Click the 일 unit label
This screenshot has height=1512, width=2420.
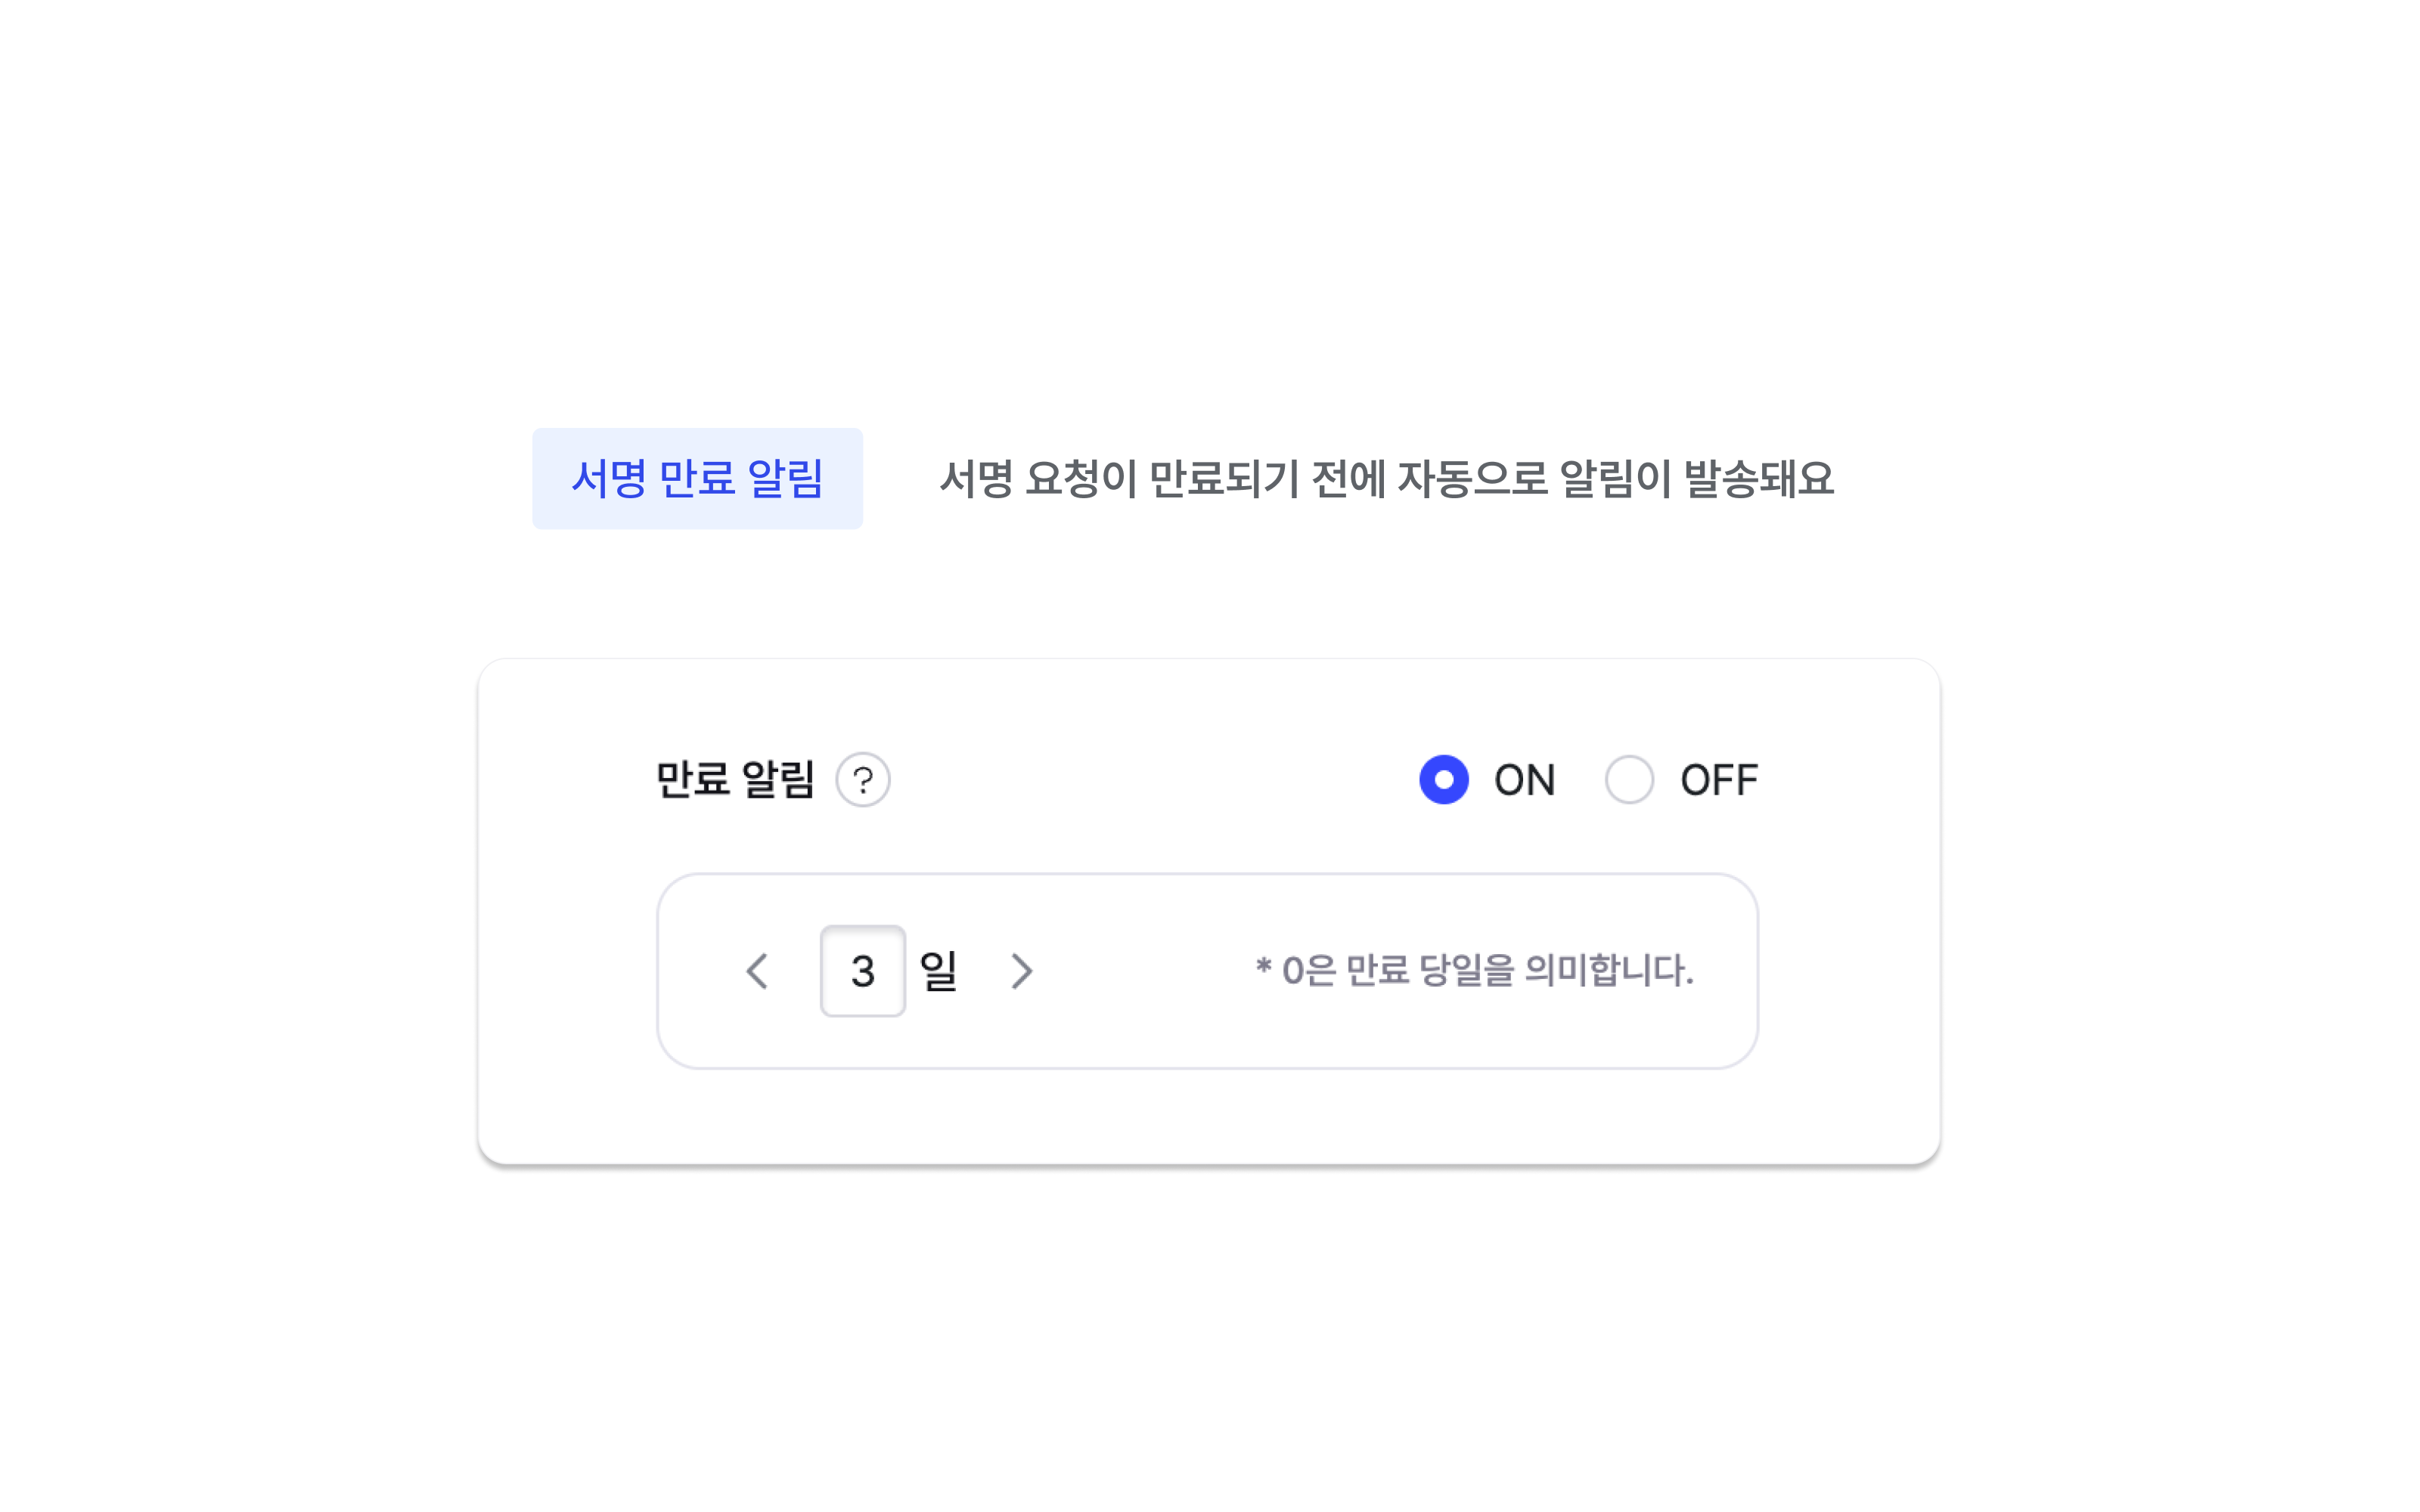click(938, 971)
